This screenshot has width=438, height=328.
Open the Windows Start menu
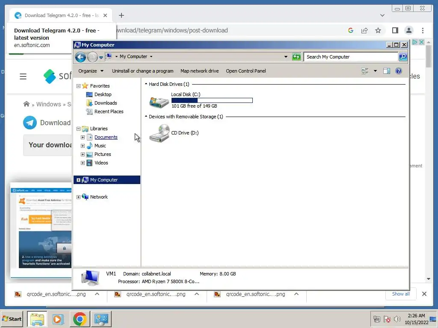[12, 319]
